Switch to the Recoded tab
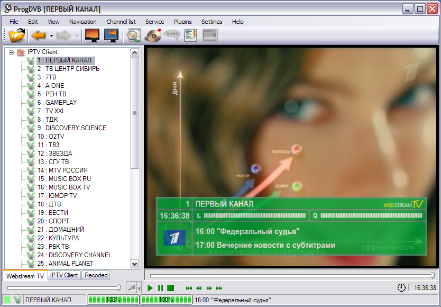Screen dimensions: 441x307 pyautogui.click(x=96, y=275)
